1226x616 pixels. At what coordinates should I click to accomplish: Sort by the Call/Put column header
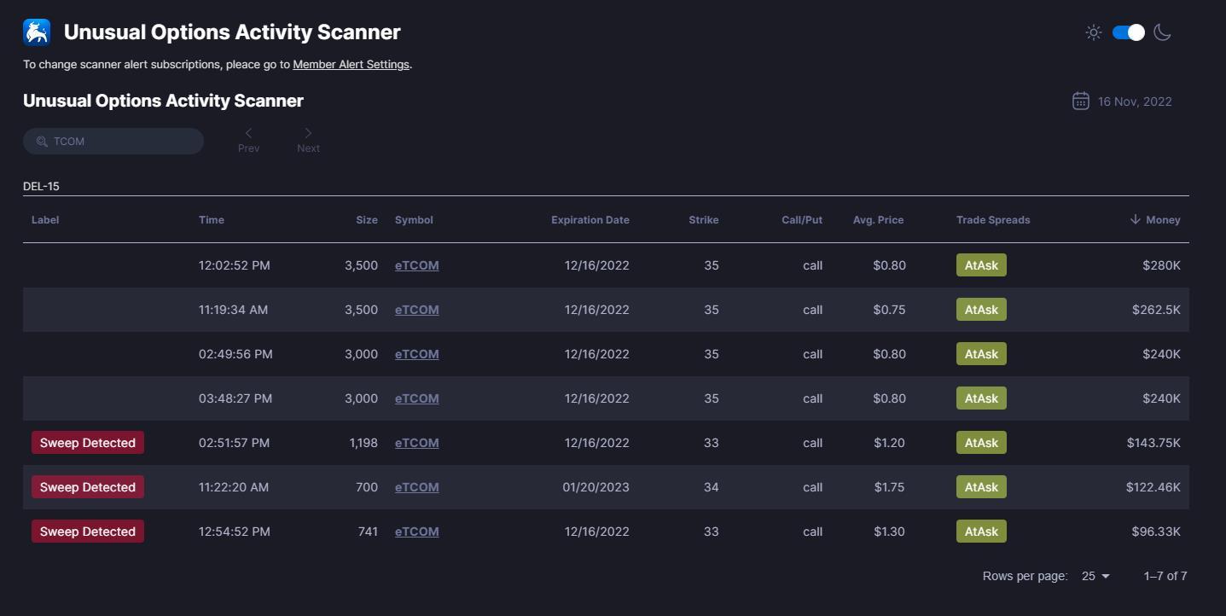[802, 220]
